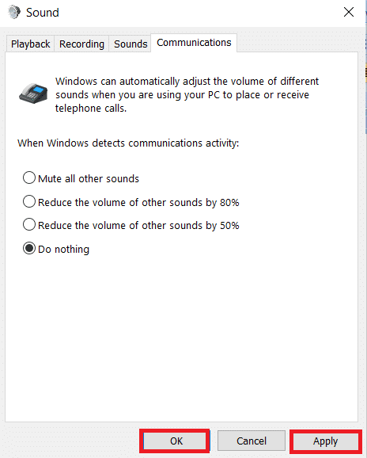This screenshot has width=367, height=458.
Task: Choose the reduce volume by 80% radio circle
Action: coord(29,201)
